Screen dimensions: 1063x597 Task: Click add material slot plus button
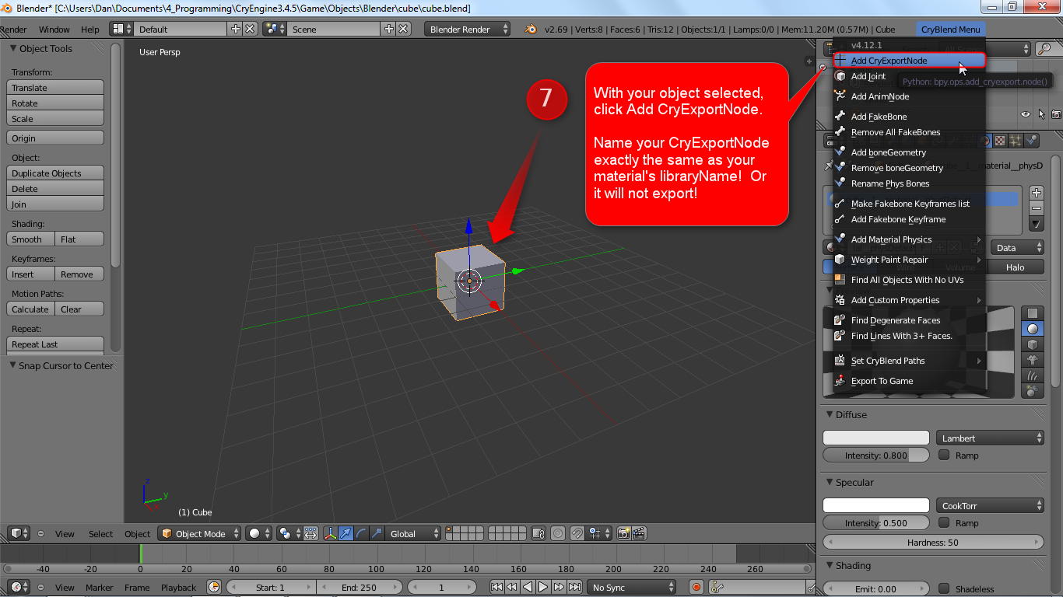pyautogui.click(x=1037, y=193)
